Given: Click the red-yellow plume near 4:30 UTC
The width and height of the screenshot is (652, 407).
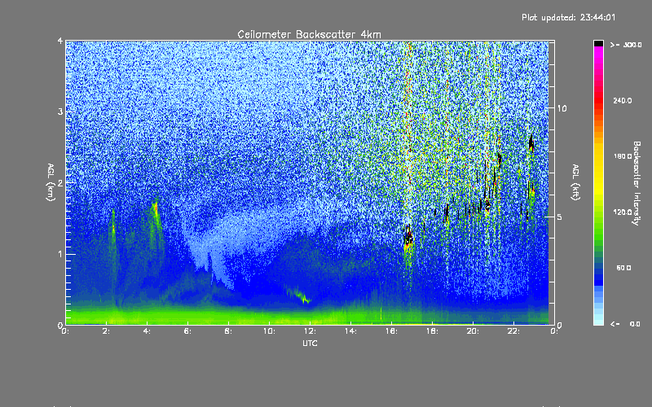Looking at the screenshot, I should pos(155,210).
